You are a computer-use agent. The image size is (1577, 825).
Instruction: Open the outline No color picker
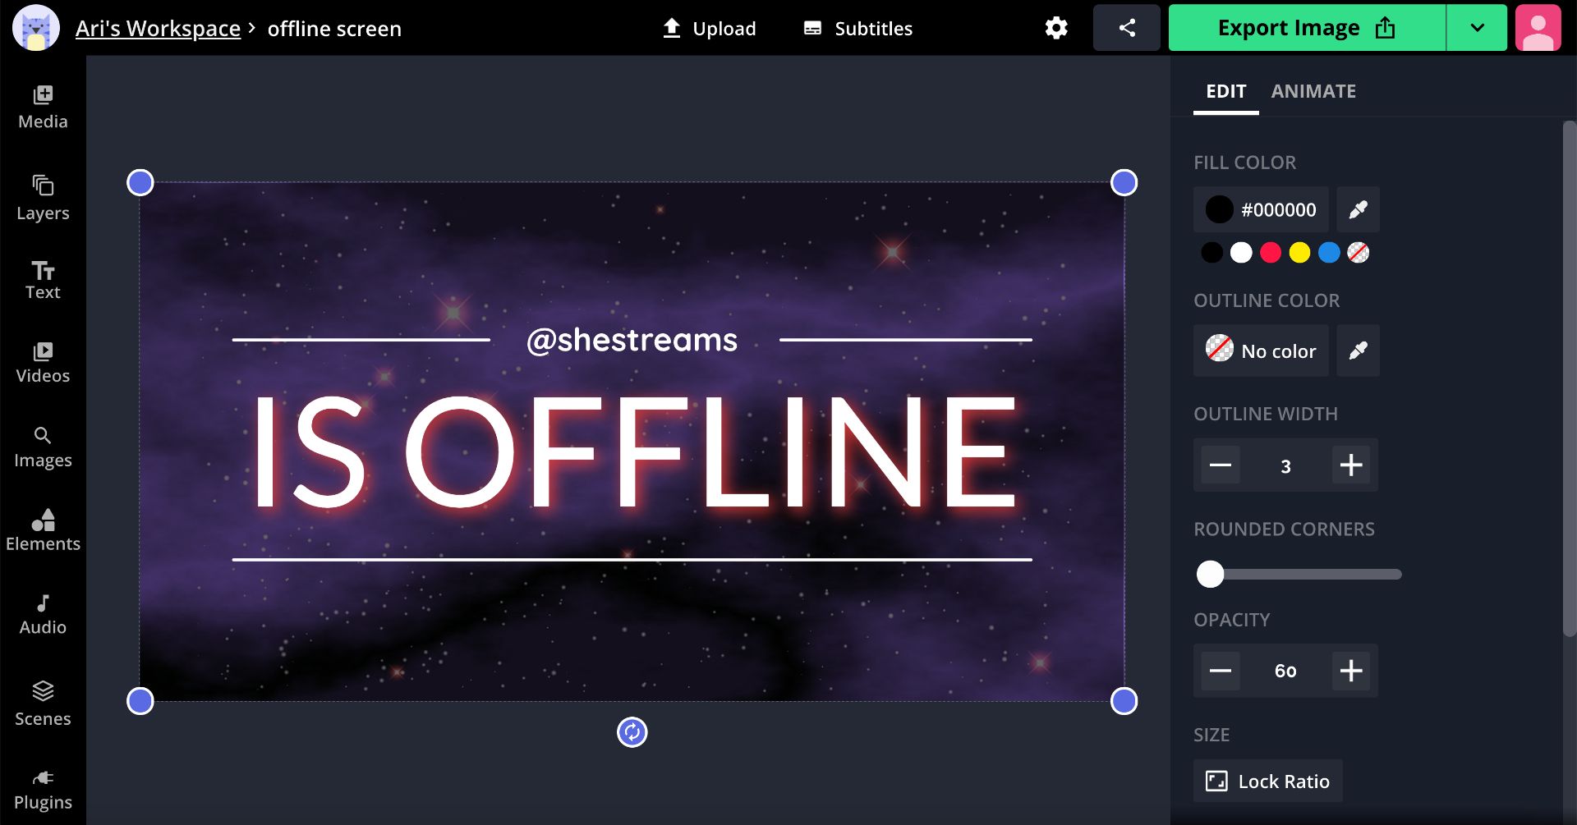tap(1261, 351)
